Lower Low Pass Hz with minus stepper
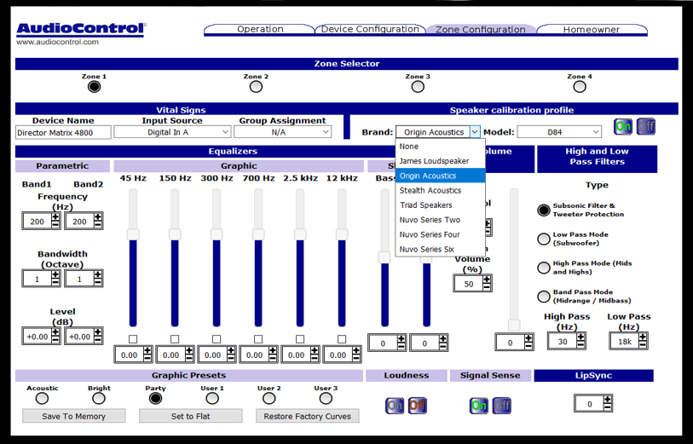Screen dimensions: 693x444 click(x=643, y=345)
